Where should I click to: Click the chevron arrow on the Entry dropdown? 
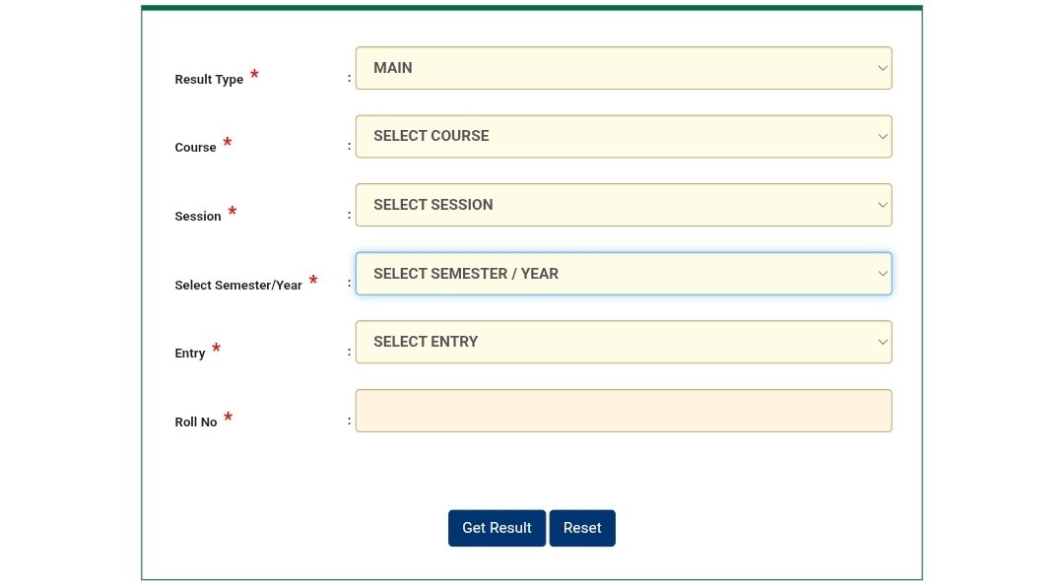pos(882,342)
